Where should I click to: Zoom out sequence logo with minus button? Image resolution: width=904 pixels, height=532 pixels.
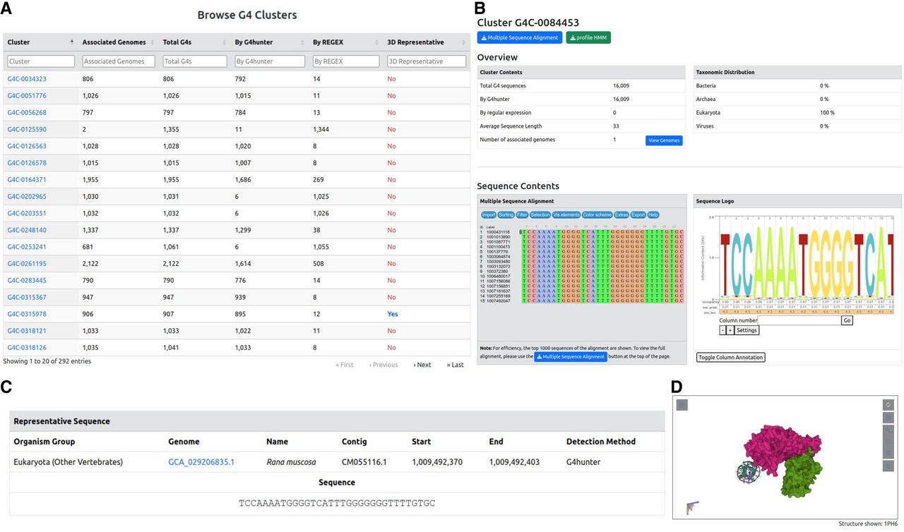point(722,330)
